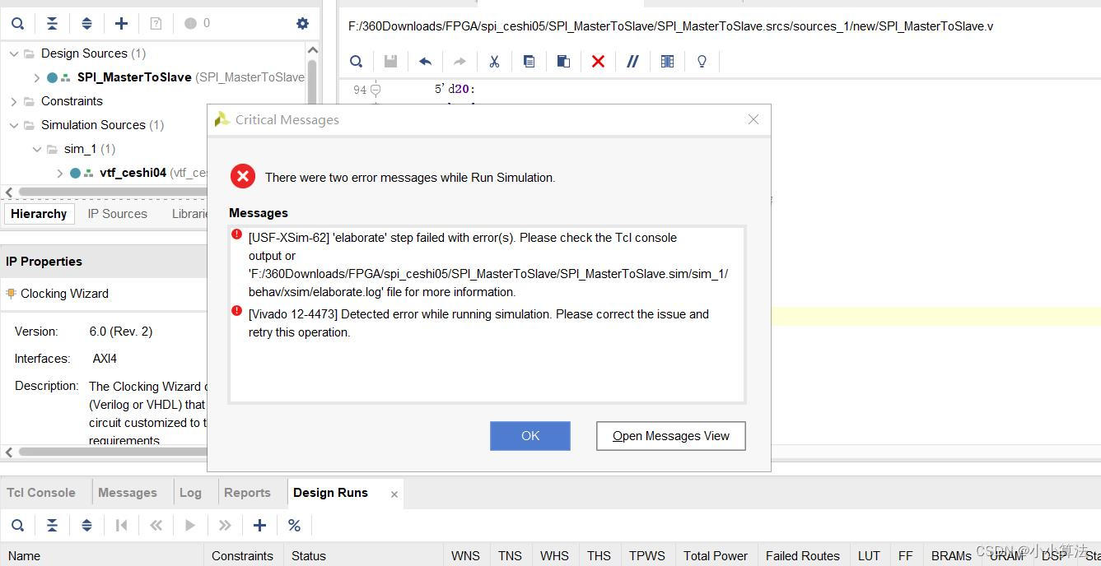
Task: Open Sources panel settings gear
Action: pos(302,23)
